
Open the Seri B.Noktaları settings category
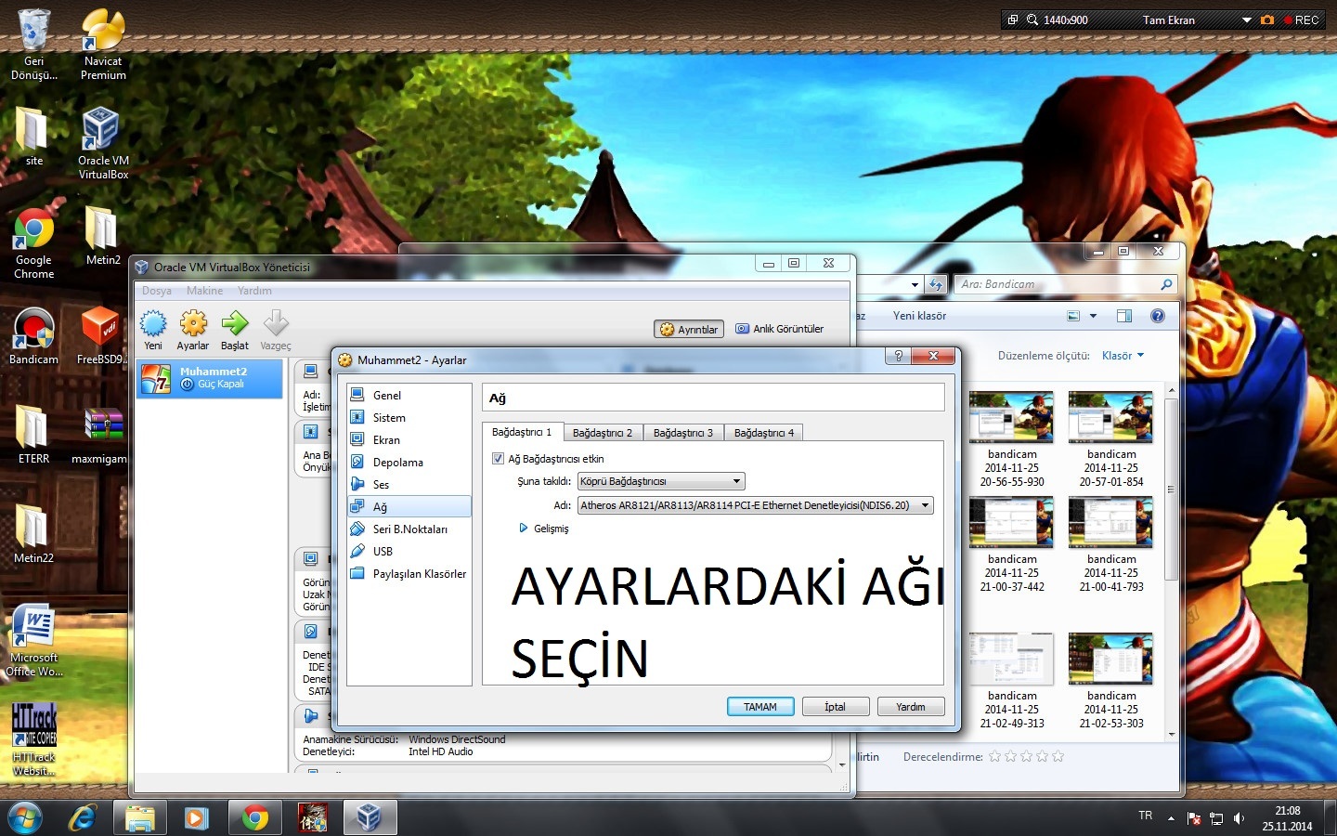click(x=409, y=529)
